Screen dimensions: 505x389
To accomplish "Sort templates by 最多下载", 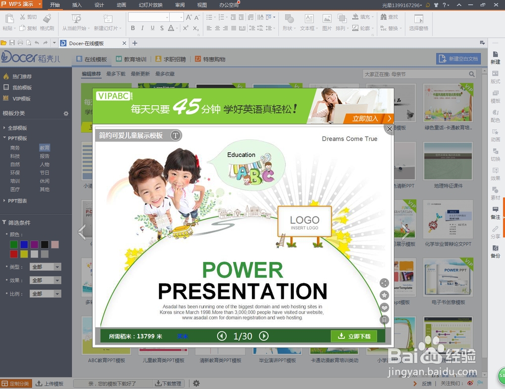I will [116, 74].
